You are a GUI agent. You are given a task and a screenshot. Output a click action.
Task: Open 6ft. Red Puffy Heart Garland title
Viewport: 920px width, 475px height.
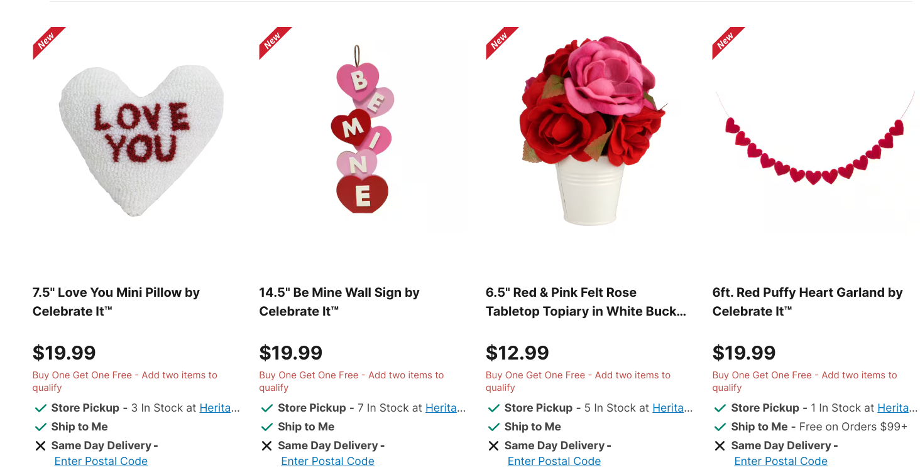click(808, 302)
